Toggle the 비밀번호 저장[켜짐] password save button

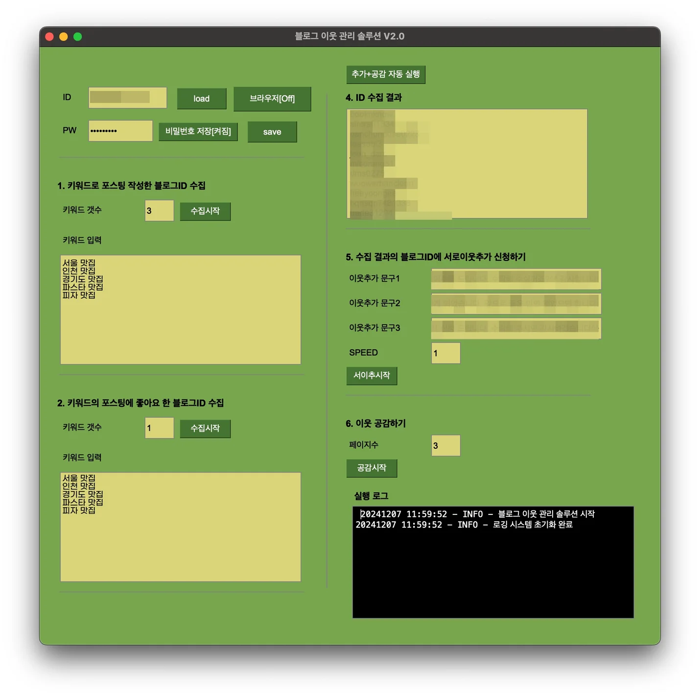[x=198, y=132]
